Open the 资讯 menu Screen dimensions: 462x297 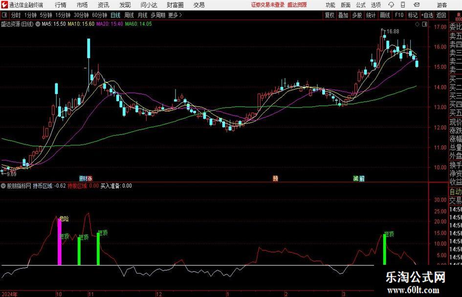click(x=103, y=5)
